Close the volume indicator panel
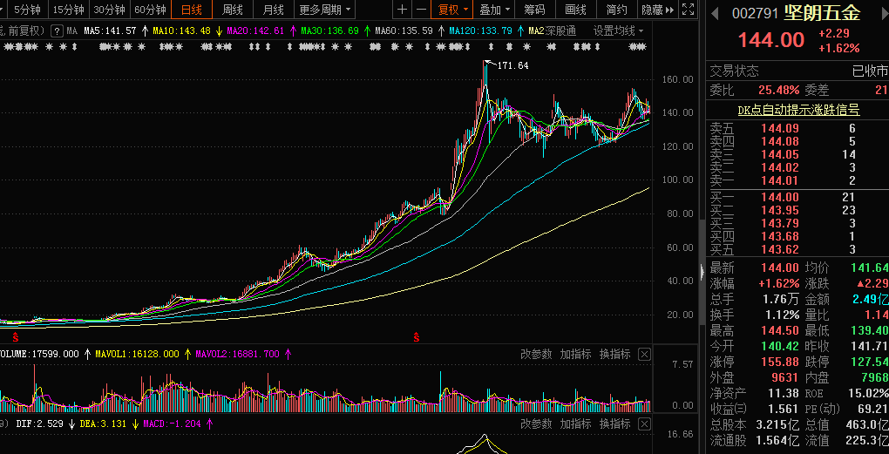The image size is (889, 454). 644,354
